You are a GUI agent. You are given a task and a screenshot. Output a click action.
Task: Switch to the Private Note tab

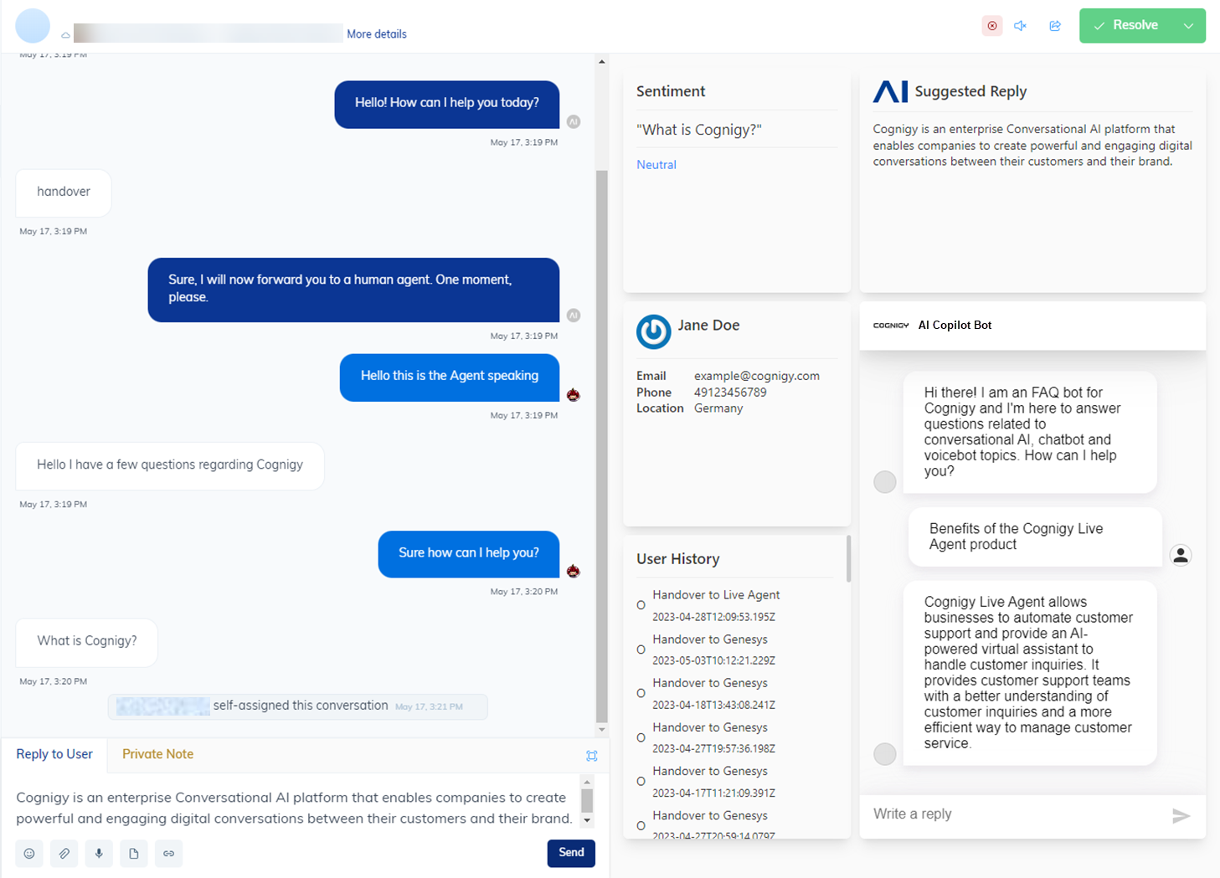(157, 754)
